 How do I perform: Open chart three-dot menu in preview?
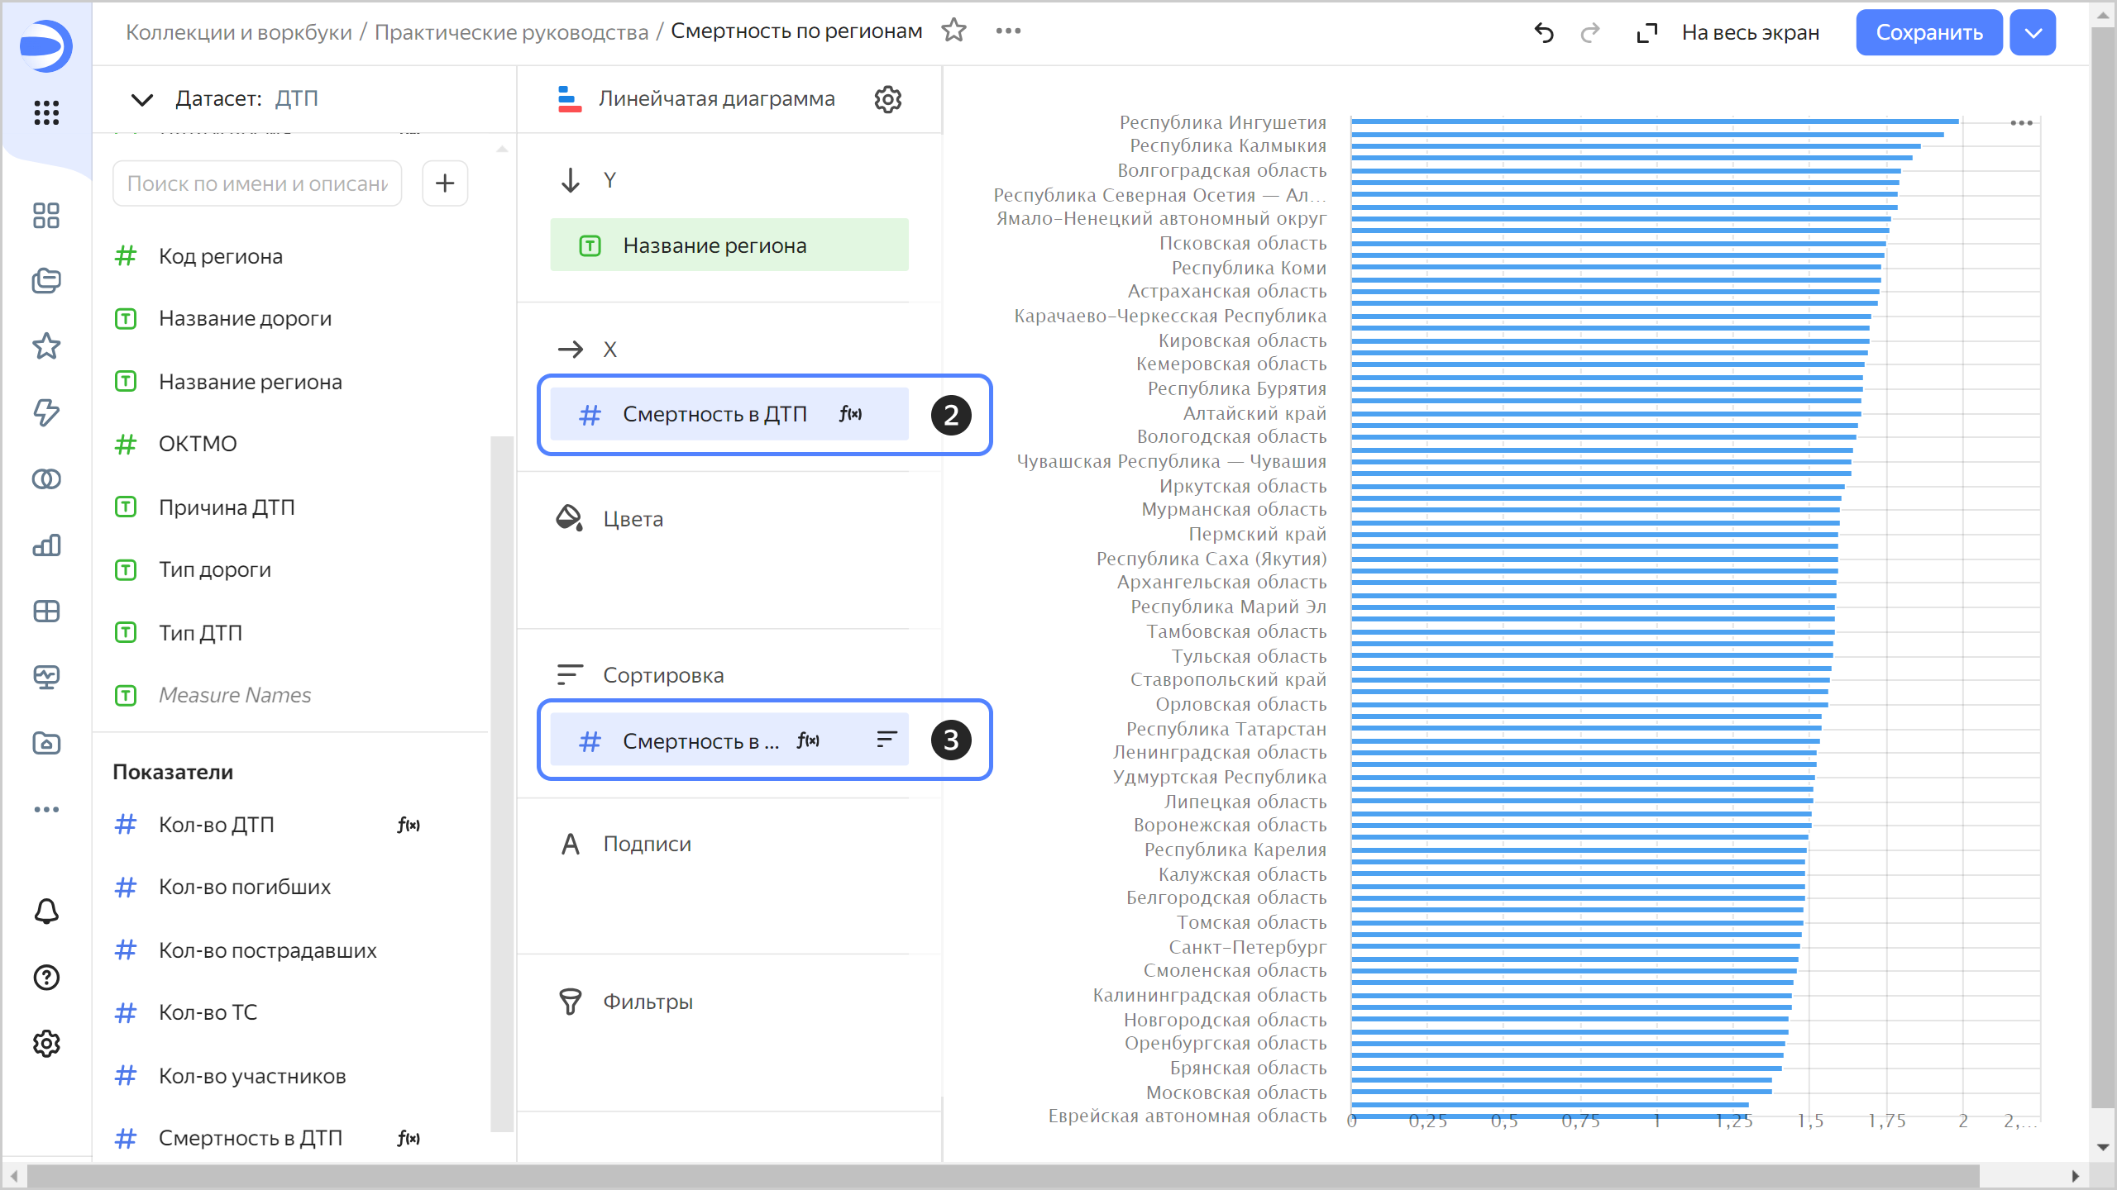pyautogui.click(x=2021, y=123)
